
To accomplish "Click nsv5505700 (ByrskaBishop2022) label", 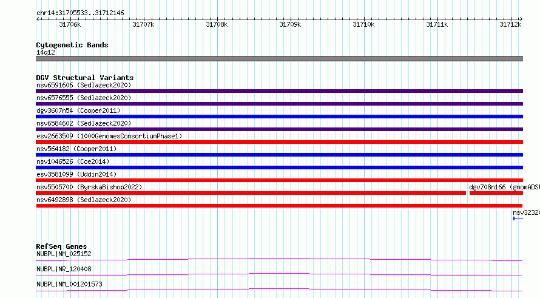I will pyautogui.click(x=89, y=187).
